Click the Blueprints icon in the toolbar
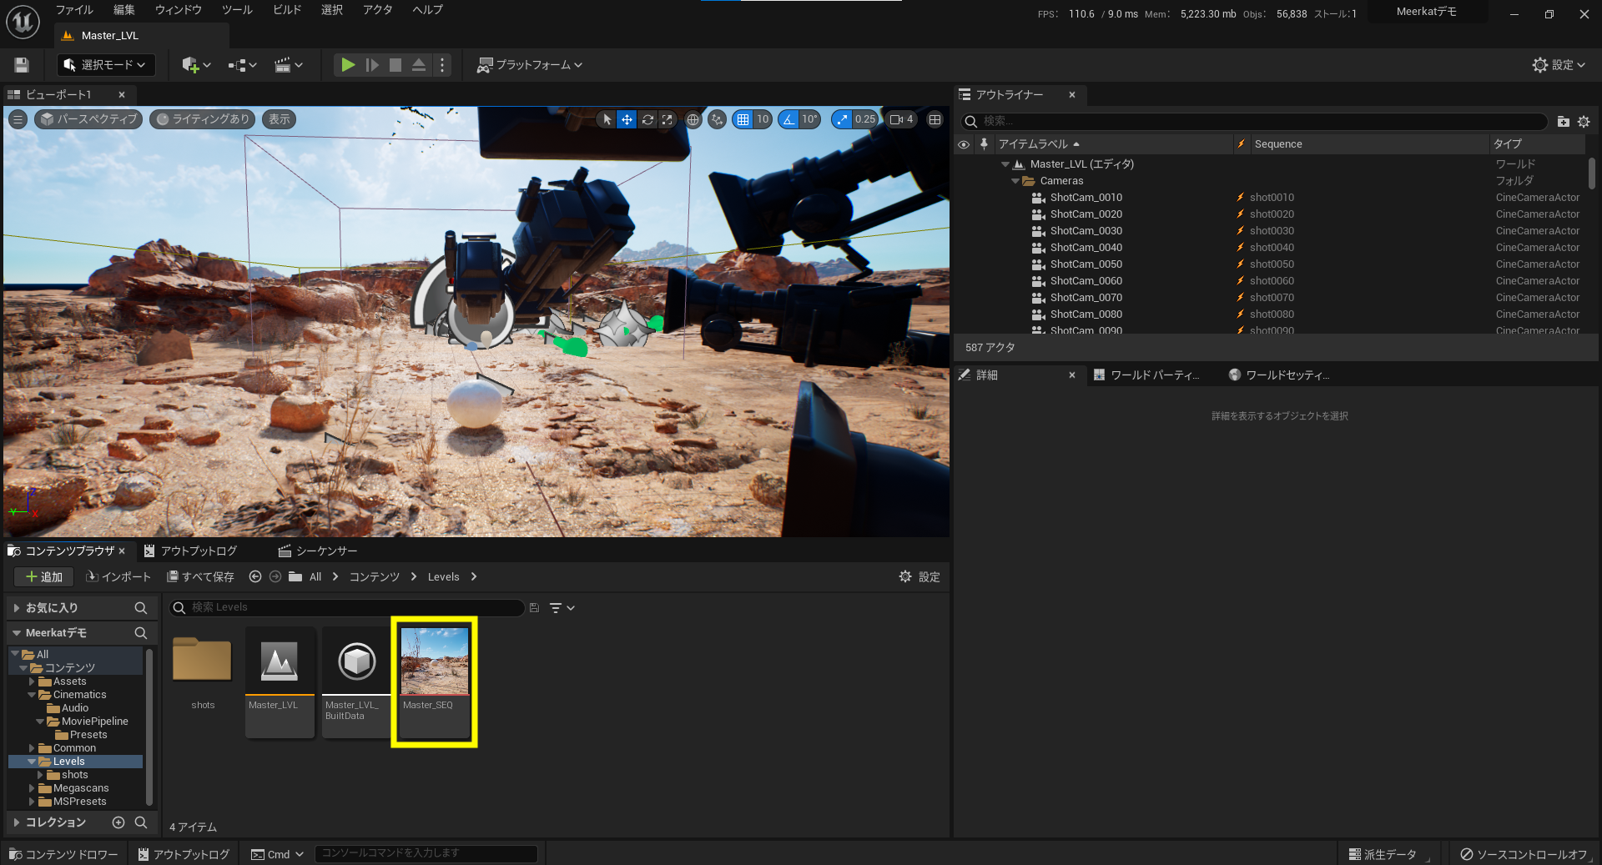This screenshot has width=1602, height=865. point(238,64)
